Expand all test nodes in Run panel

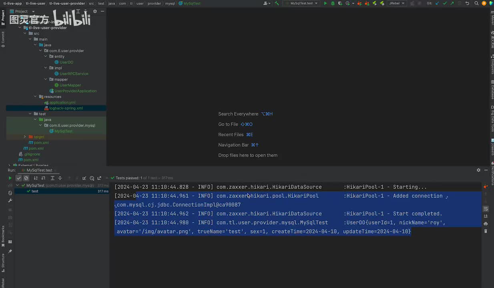52,178
